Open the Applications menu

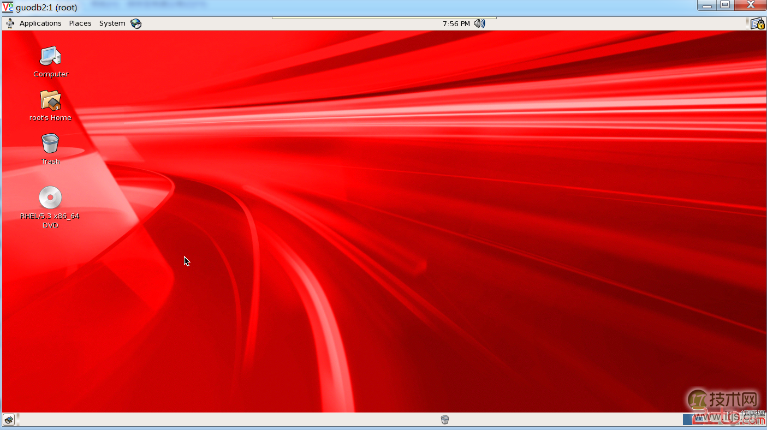(40, 23)
